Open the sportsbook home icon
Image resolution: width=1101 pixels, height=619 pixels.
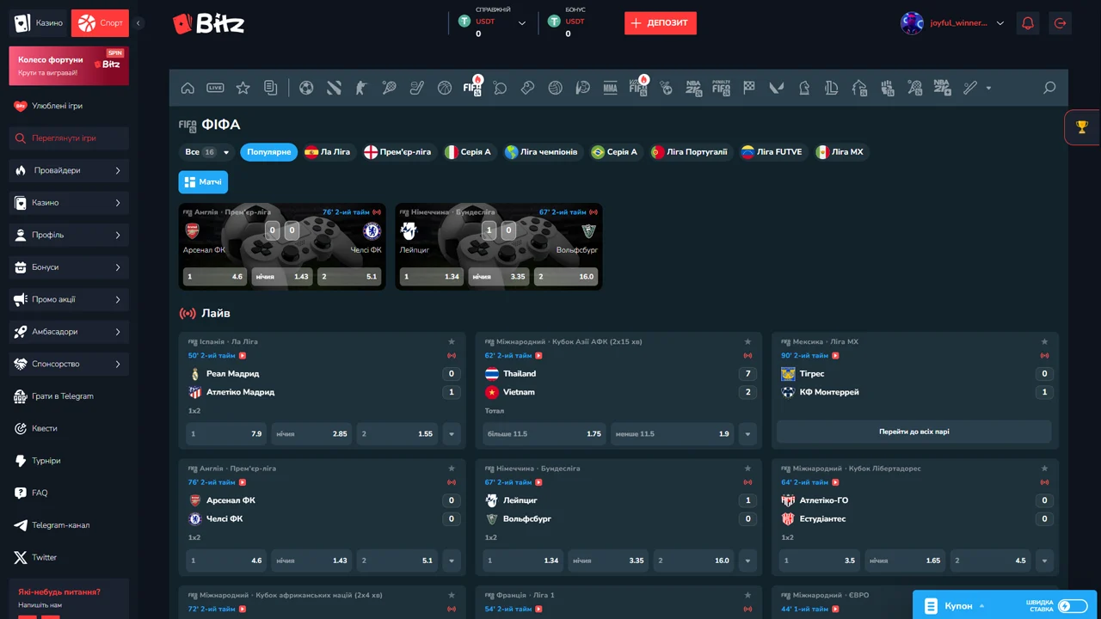tap(188, 88)
